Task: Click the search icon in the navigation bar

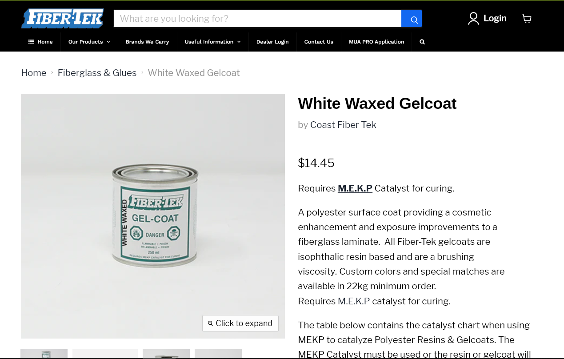Action: 422,42
